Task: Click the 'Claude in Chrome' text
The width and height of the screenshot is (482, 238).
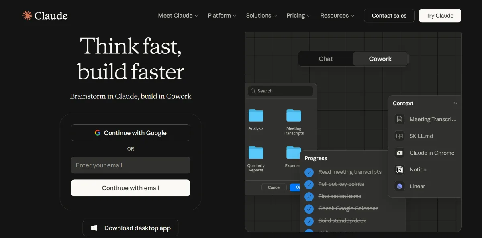Action: [432, 153]
